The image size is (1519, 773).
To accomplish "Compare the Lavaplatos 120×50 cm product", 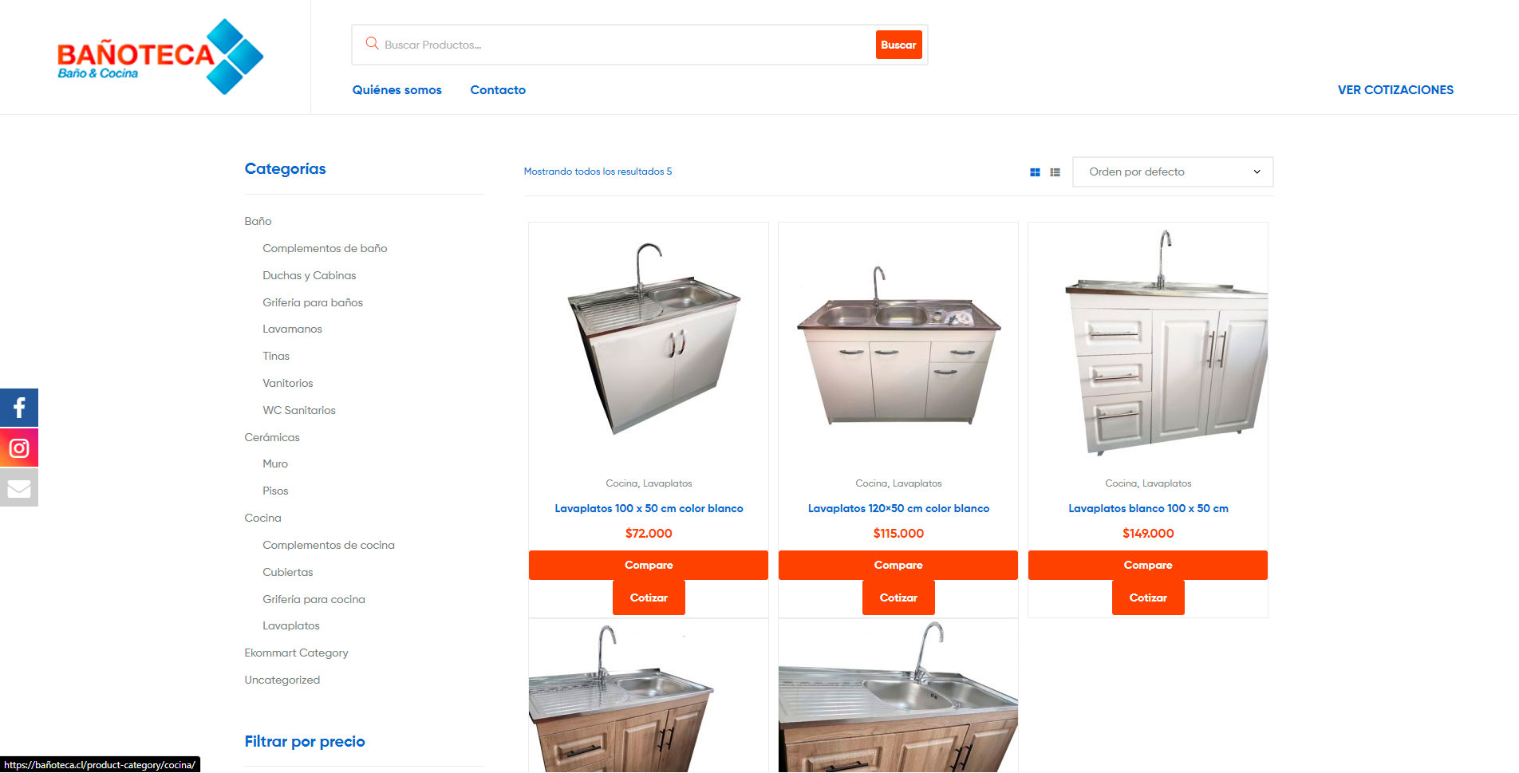I will [898, 565].
